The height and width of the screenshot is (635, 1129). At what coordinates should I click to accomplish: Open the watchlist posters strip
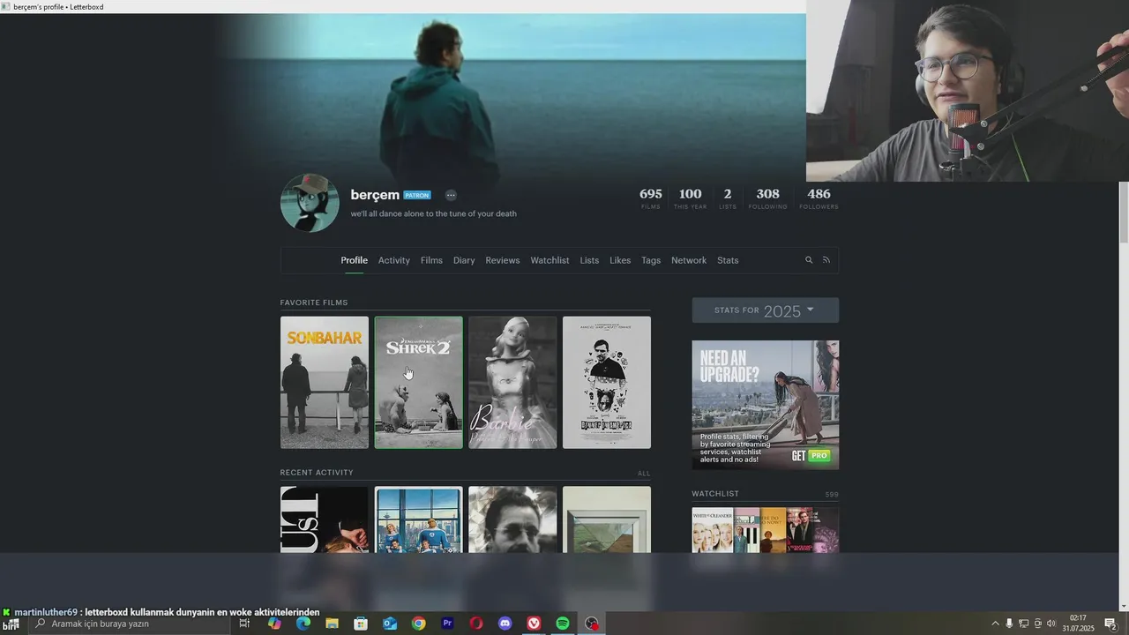[766, 529]
